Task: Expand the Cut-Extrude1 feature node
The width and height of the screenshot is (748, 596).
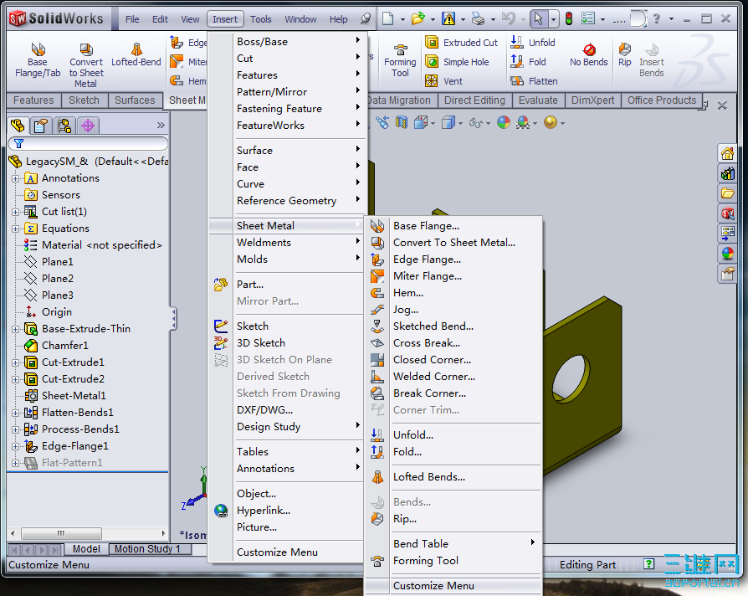Action: point(15,362)
